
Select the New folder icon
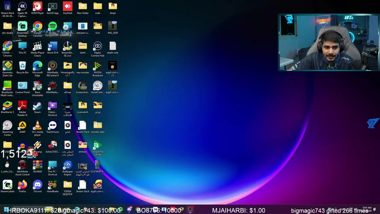(x=83, y=8)
